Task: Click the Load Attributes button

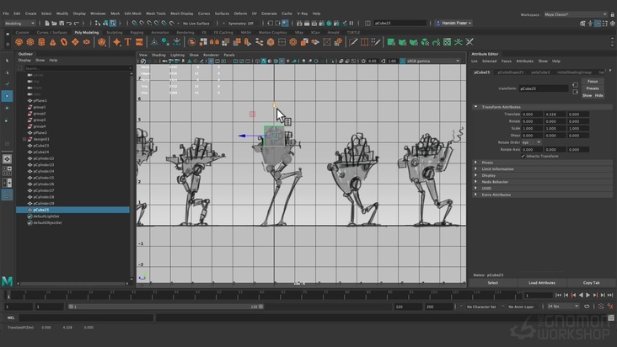Action: click(542, 283)
